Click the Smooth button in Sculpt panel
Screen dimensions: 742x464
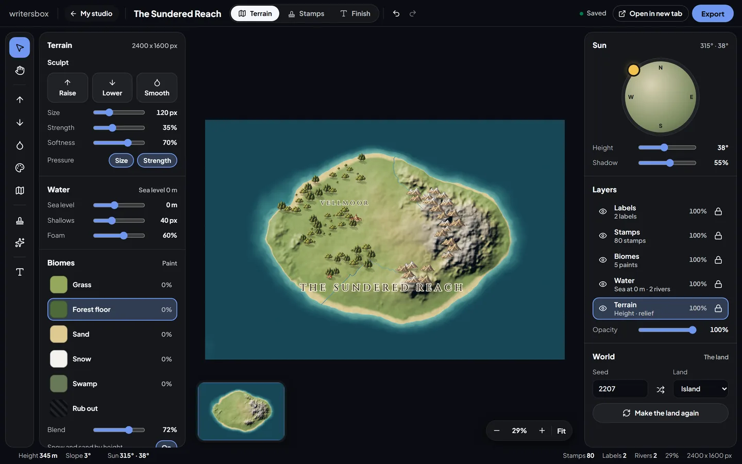pyautogui.click(x=157, y=88)
